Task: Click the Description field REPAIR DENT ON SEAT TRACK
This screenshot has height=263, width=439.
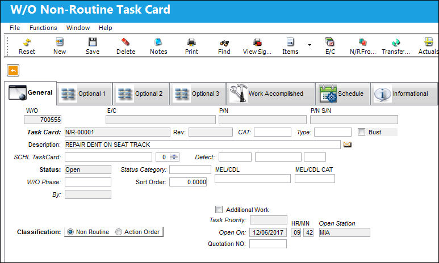Action: click(x=203, y=145)
